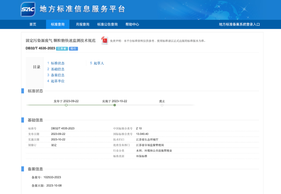Viewport: 281px width, 194px height.
Task: Click the 实施于 2023-10-22 timeline marker
Action: point(115,105)
